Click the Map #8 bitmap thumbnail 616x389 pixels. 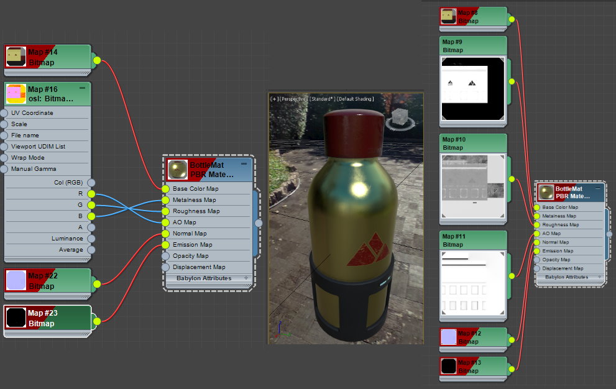pos(448,17)
